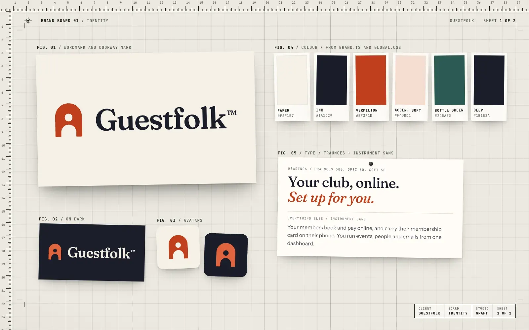Click the CLIENT GUESTFOLK title block cell
529x330 pixels.
pos(429,311)
